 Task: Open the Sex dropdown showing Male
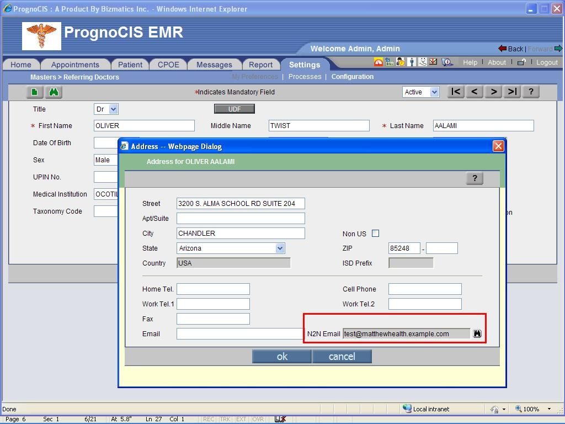106,160
